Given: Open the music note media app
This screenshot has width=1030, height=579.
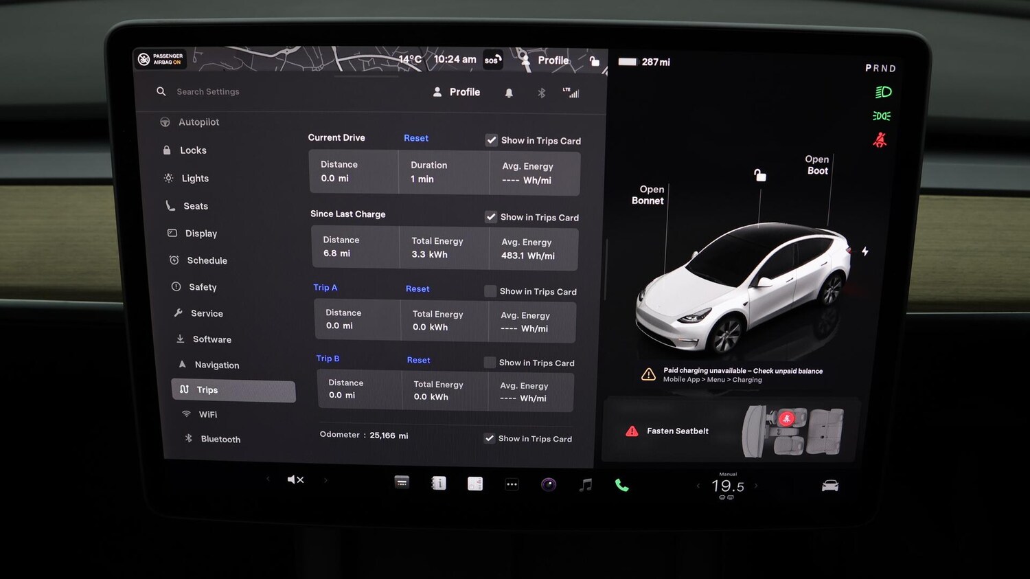Looking at the screenshot, I should (585, 485).
